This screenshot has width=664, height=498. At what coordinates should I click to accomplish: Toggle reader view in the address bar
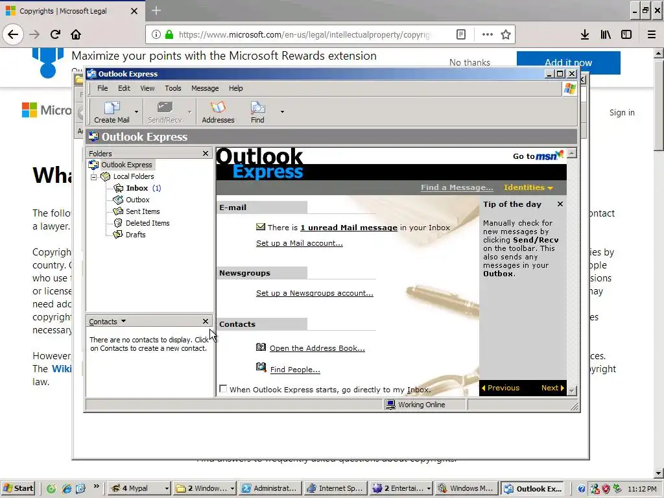click(x=461, y=35)
